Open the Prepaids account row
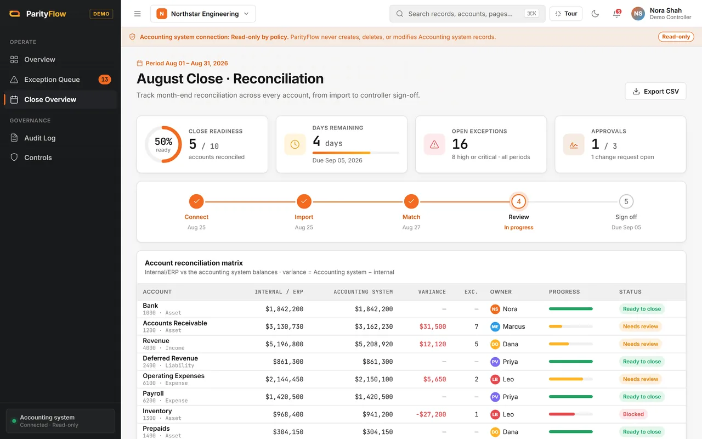Viewport: 702px width, 439px height. coord(411,431)
